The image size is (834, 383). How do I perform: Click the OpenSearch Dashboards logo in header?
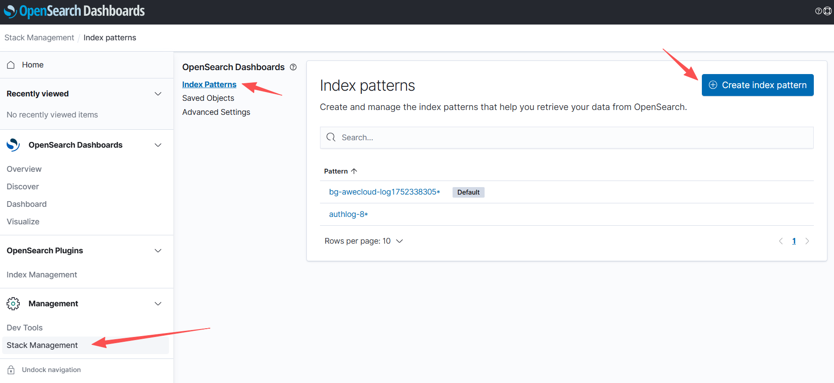point(75,11)
